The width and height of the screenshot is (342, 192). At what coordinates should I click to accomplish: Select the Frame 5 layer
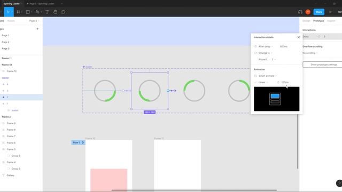(x=11, y=149)
